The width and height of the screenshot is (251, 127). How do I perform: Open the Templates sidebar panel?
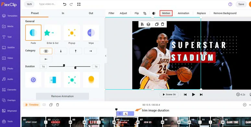(10, 16)
